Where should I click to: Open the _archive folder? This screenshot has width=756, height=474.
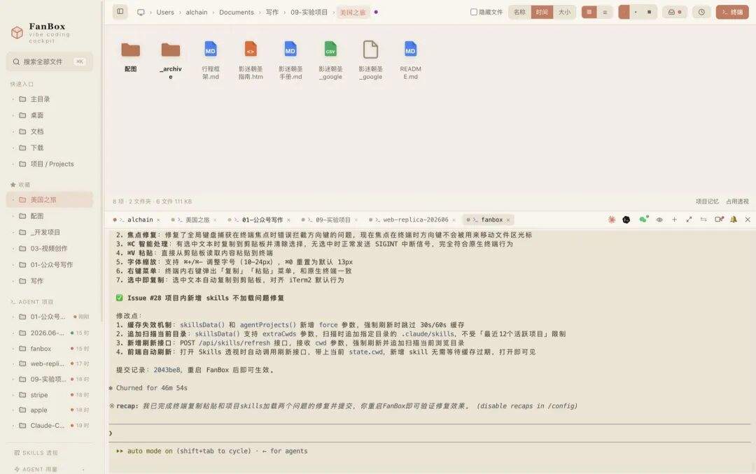point(171,60)
